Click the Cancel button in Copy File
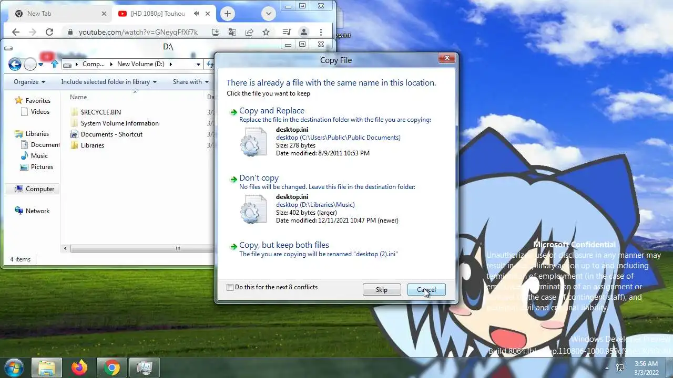 tap(426, 290)
